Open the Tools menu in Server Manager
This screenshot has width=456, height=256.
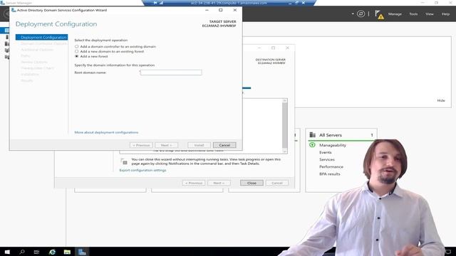(413, 14)
